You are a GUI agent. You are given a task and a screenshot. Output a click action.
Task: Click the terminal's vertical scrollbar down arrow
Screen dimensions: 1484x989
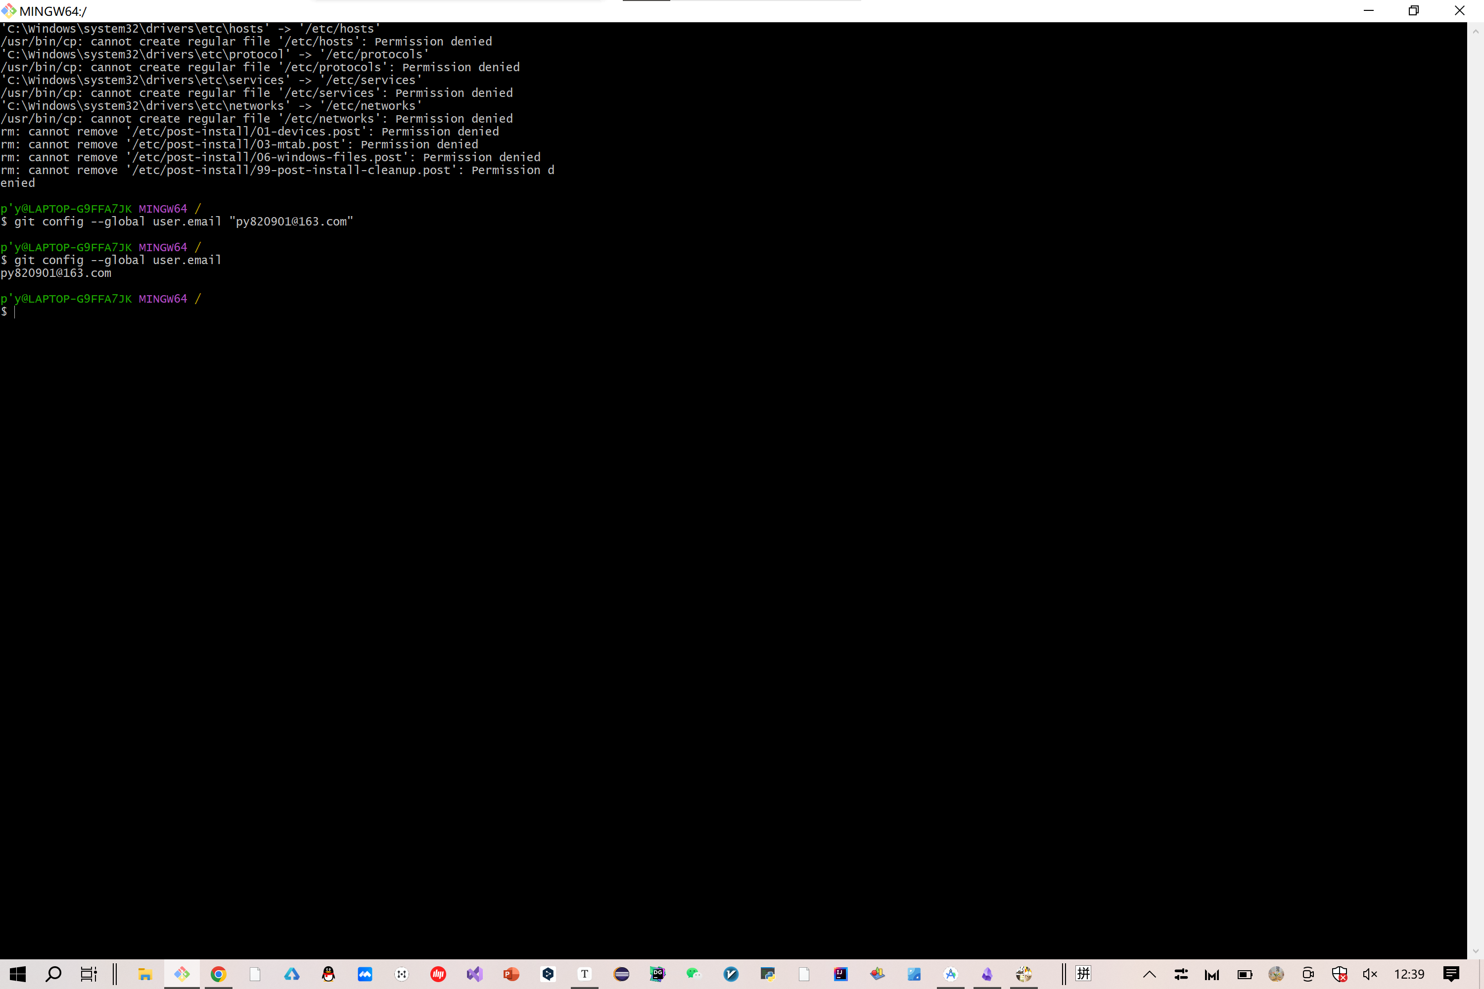click(x=1475, y=951)
